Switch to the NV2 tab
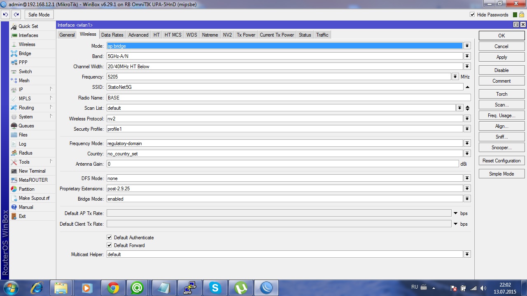This screenshot has width=527, height=296. tap(227, 35)
